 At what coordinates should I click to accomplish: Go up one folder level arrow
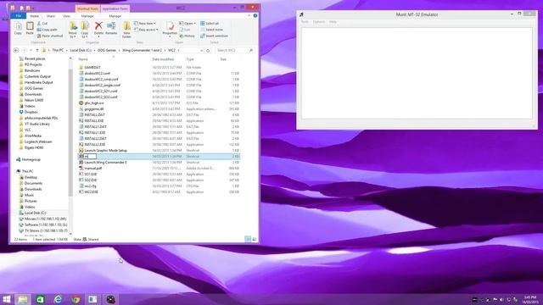point(37,50)
